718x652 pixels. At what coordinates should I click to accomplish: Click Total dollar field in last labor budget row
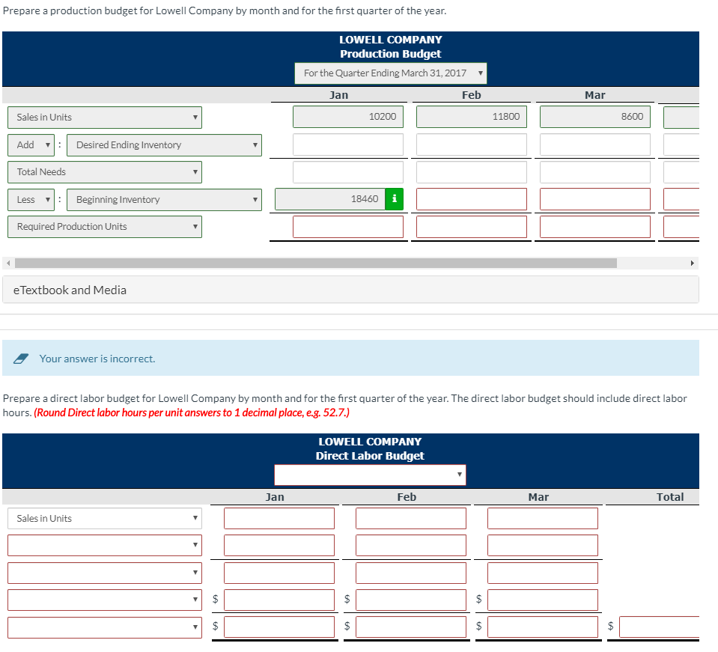pyautogui.click(x=660, y=627)
